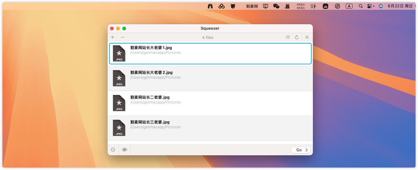The height and width of the screenshot is (170, 418).
Task: Click the path under 割麦网站长二老婆.jpg
Action: pyautogui.click(x=156, y=102)
